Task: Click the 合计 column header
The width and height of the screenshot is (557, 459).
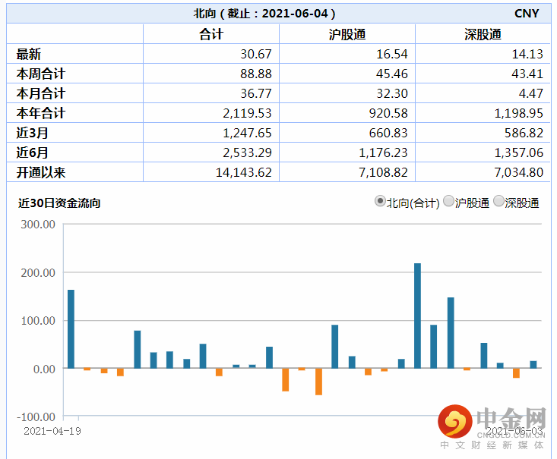Action: 210,35
